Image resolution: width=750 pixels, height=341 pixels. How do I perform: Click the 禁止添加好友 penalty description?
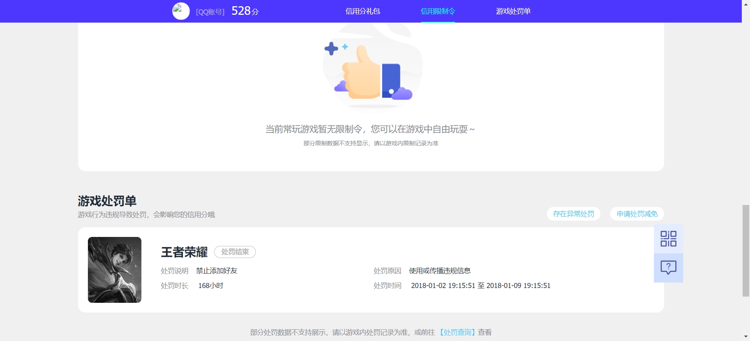point(216,271)
